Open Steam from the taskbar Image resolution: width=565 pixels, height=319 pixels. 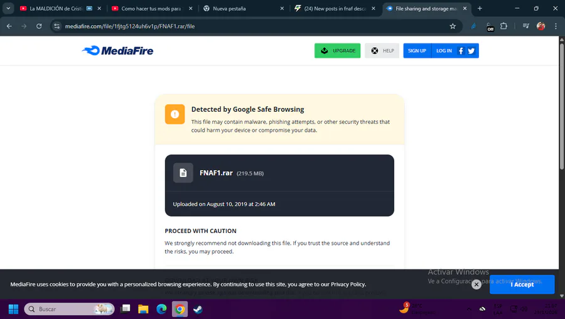click(x=198, y=309)
